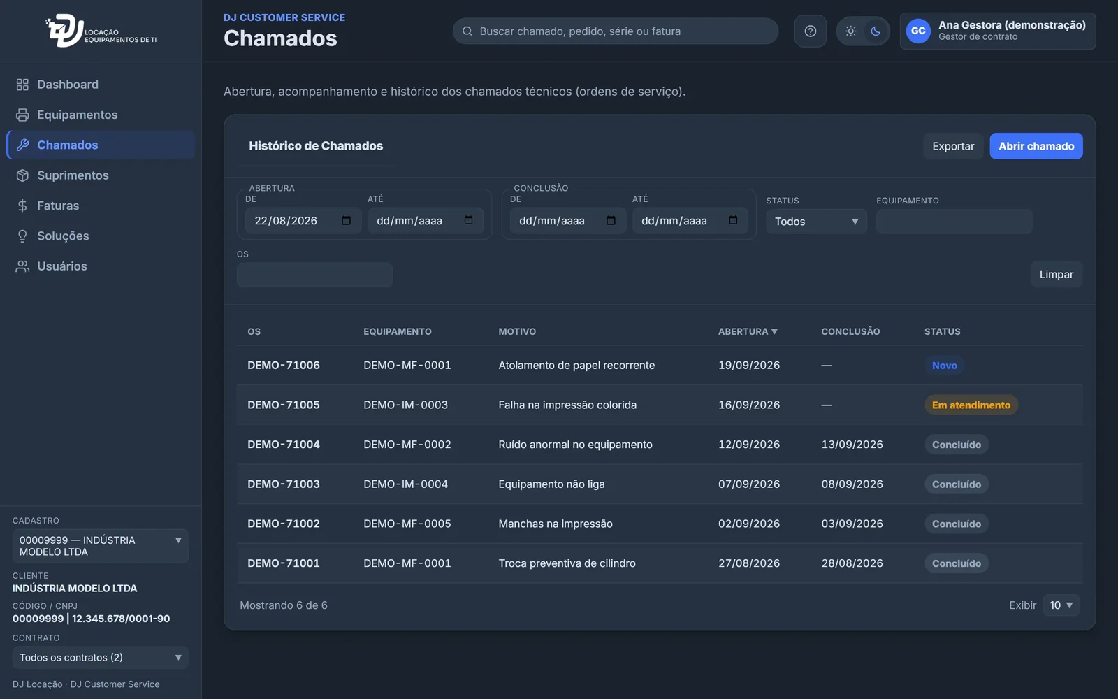Click the DJ Locação logo
Viewport: 1118px width, 699px height.
click(x=101, y=31)
